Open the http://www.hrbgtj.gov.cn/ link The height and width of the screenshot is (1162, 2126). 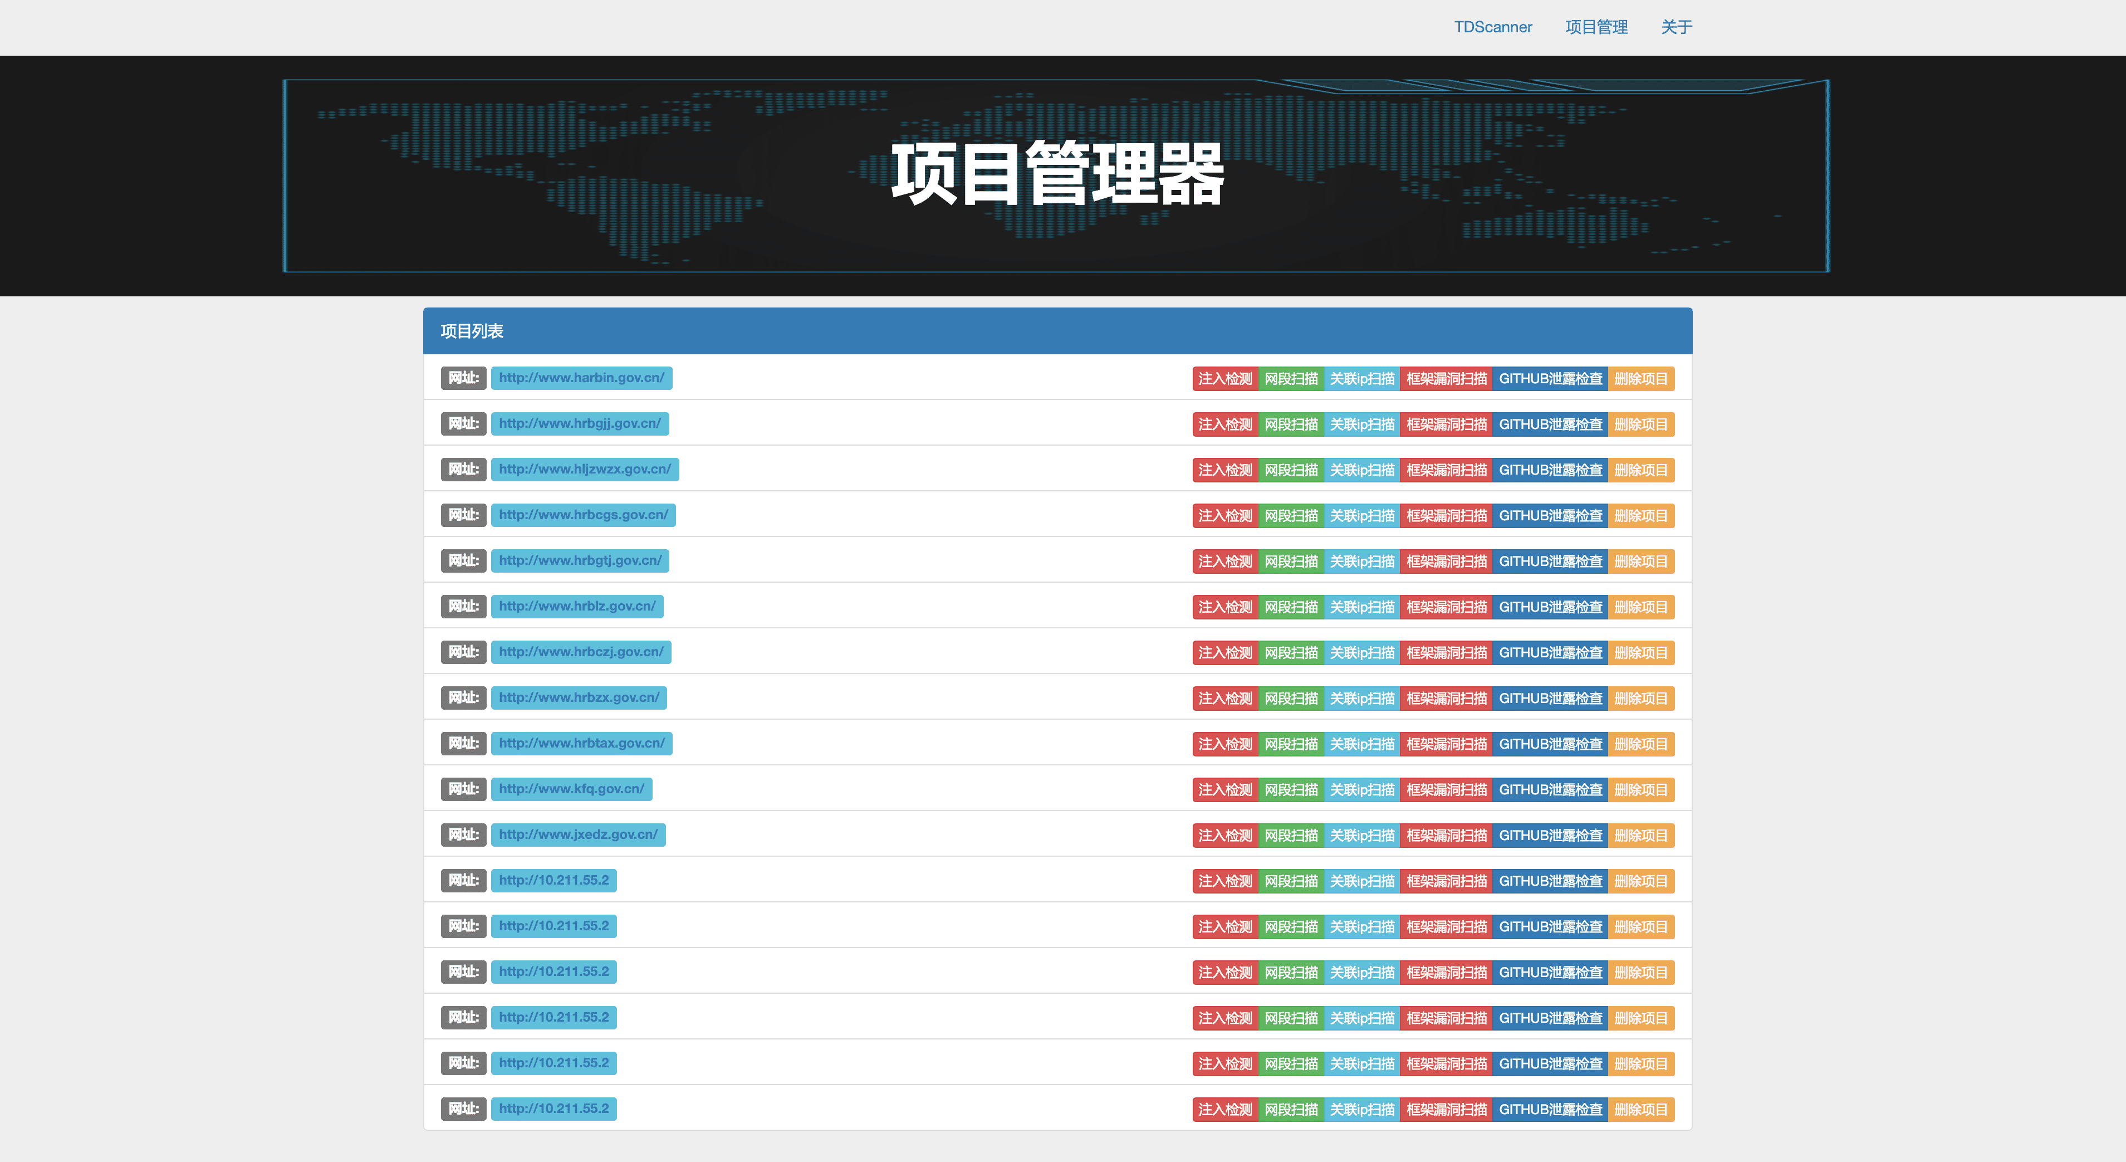point(579,561)
